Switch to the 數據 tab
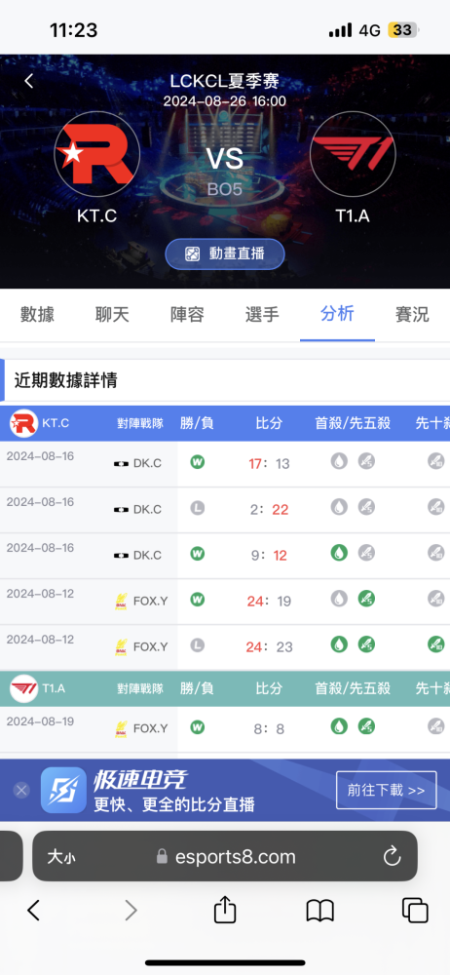This screenshot has width=450, height=975. click(37, 314)
